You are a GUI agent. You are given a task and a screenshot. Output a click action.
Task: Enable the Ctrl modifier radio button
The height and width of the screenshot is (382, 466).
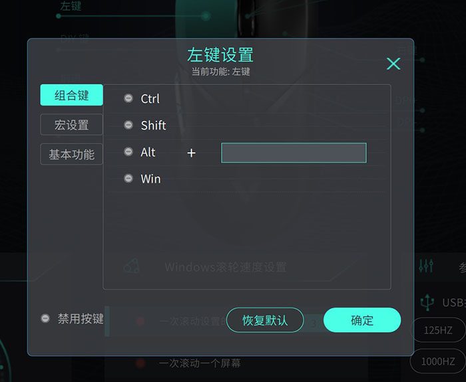click(128, 98)
